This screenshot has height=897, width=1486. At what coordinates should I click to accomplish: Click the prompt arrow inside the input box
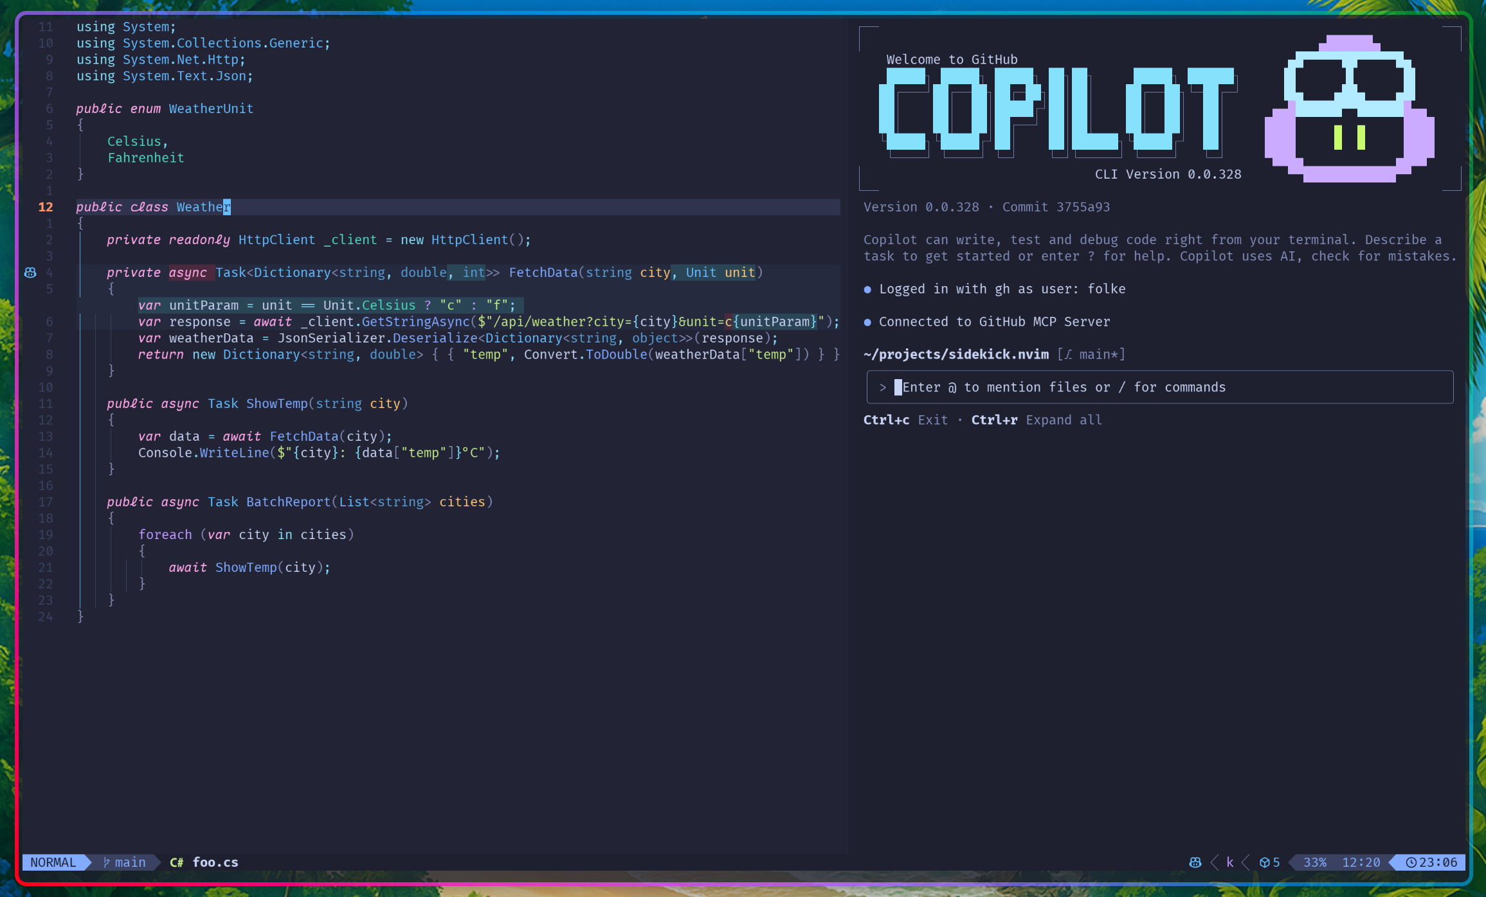click(x=882, y=387)
